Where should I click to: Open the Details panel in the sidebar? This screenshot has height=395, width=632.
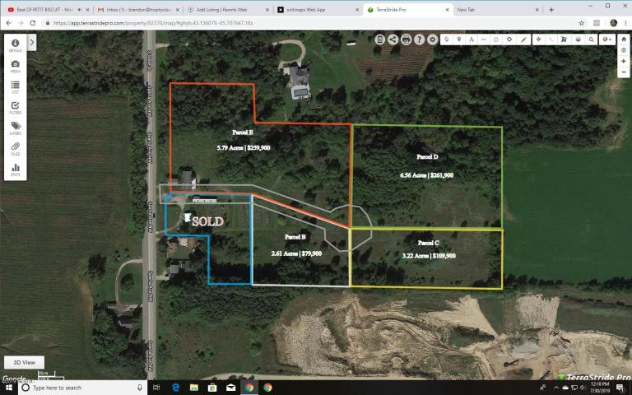pos(15,45)
